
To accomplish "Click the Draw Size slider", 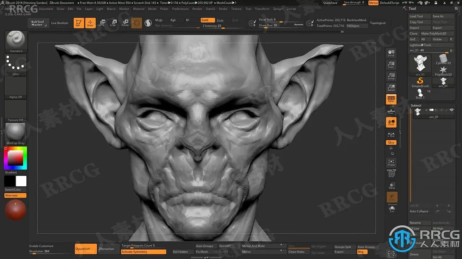I will point(281,26).
